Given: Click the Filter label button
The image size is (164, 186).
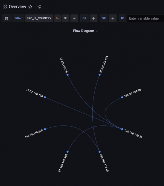Looking at the screenshot, I should pos(18,18).
